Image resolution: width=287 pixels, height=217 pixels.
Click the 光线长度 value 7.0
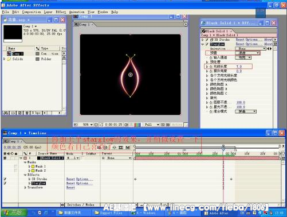239,67
